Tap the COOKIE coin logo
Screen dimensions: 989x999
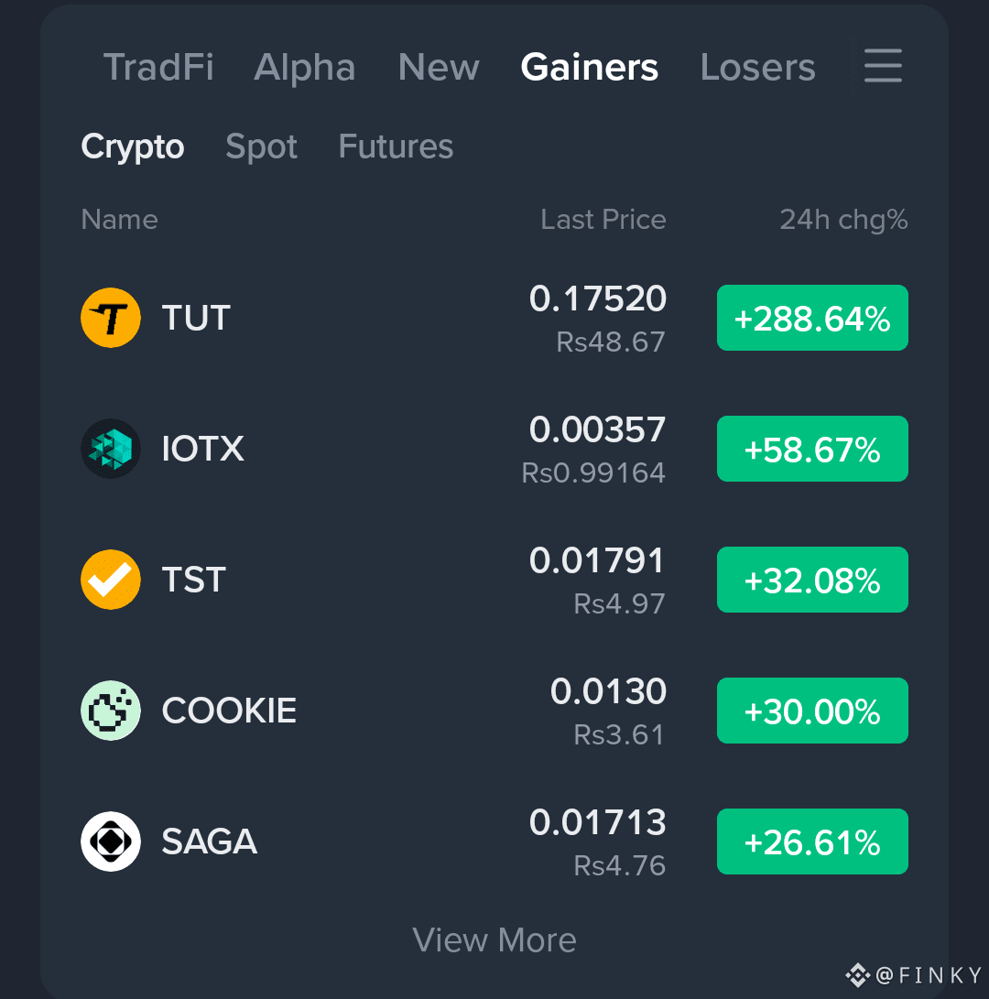111,711
